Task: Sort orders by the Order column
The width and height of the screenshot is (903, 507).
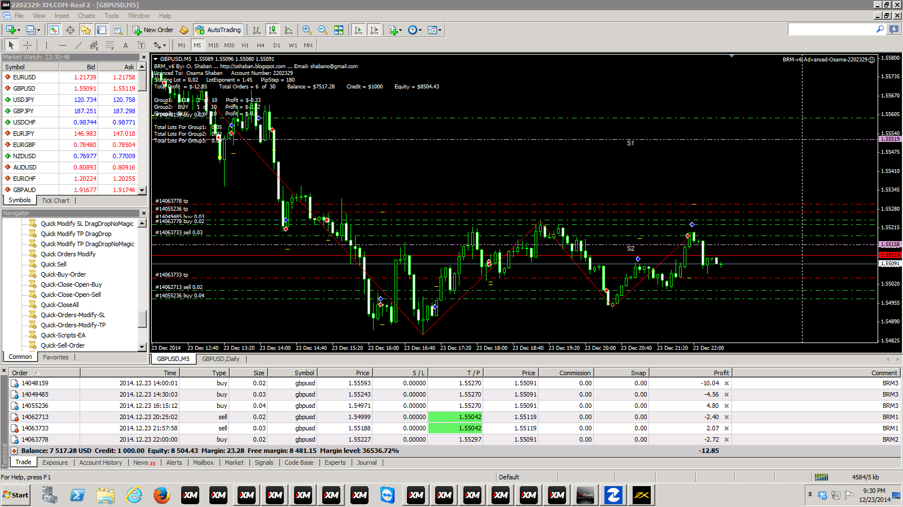Action: point(45,372)
